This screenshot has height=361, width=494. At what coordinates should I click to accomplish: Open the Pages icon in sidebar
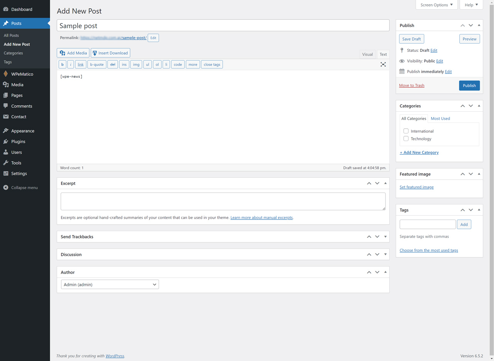[x=6, y=95]
